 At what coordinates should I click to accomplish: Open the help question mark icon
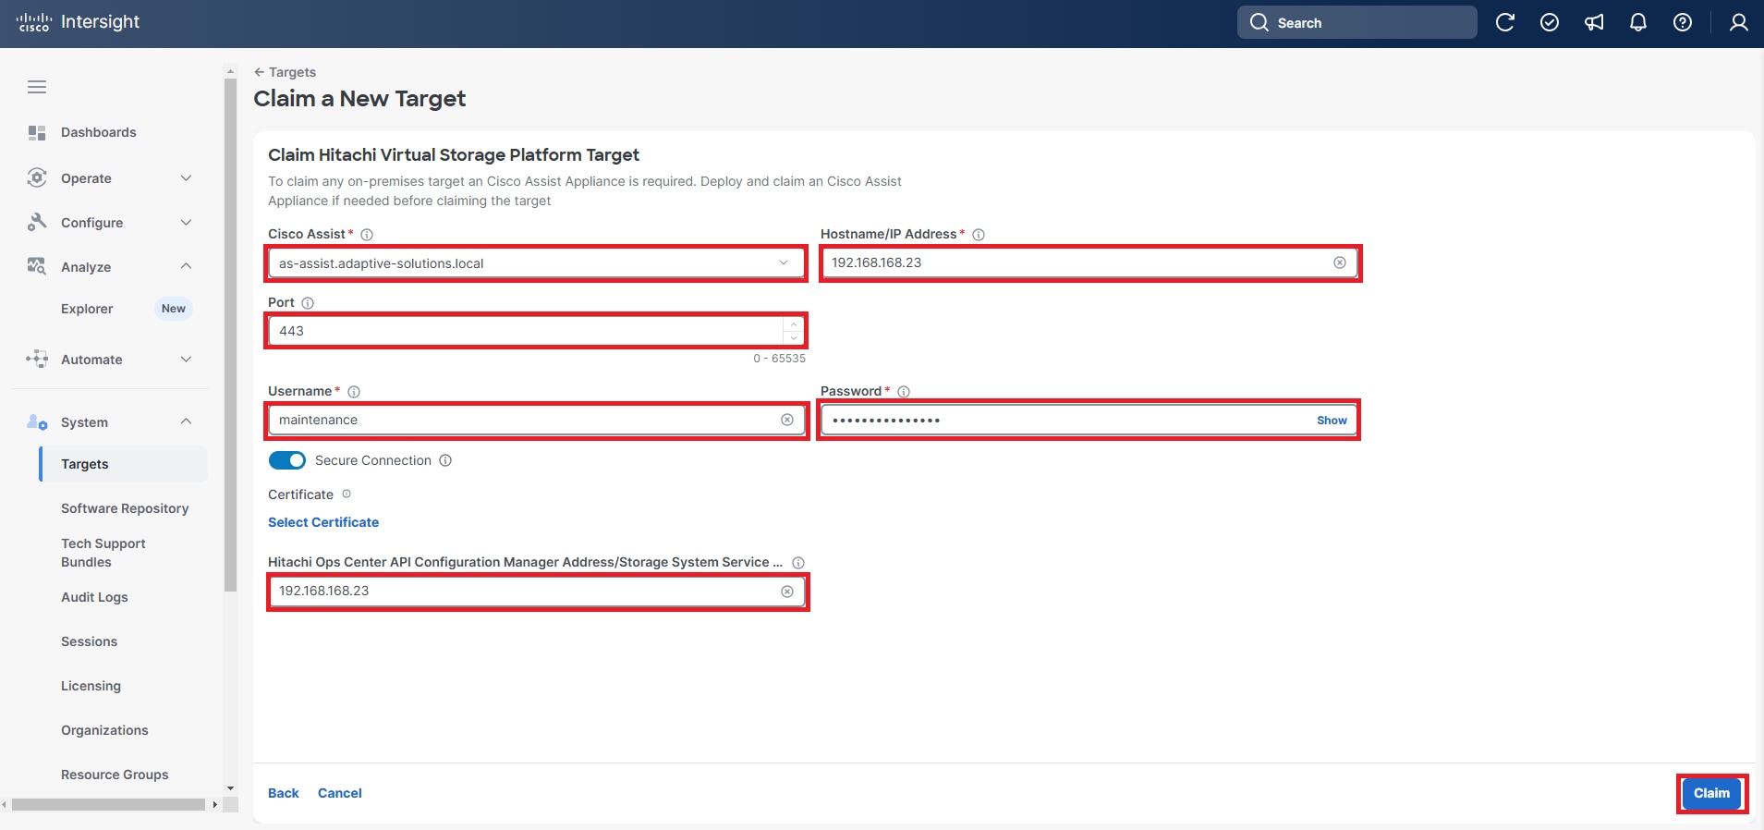1683,22
